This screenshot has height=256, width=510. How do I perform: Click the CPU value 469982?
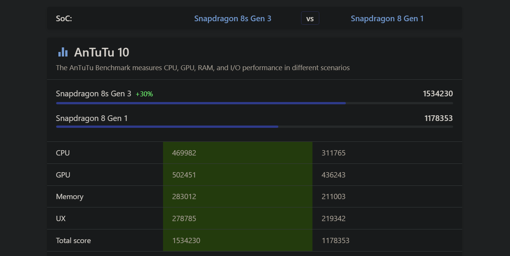point(184,153)
